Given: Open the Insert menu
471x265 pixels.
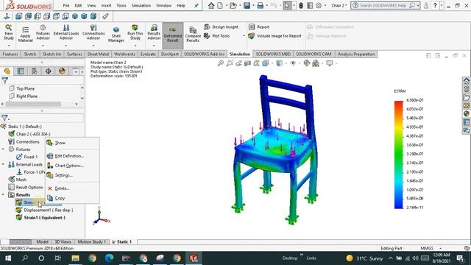Looking at the screenshot, I should 106,6.
